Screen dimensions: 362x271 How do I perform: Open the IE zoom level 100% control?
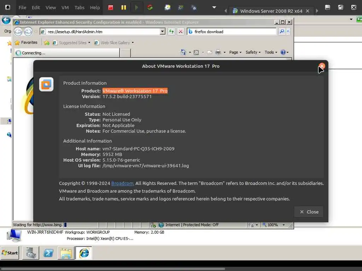pos(274,225)
